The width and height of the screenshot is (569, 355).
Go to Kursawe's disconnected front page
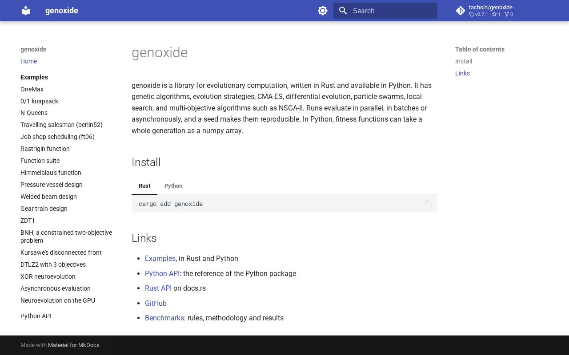point(61,252)
